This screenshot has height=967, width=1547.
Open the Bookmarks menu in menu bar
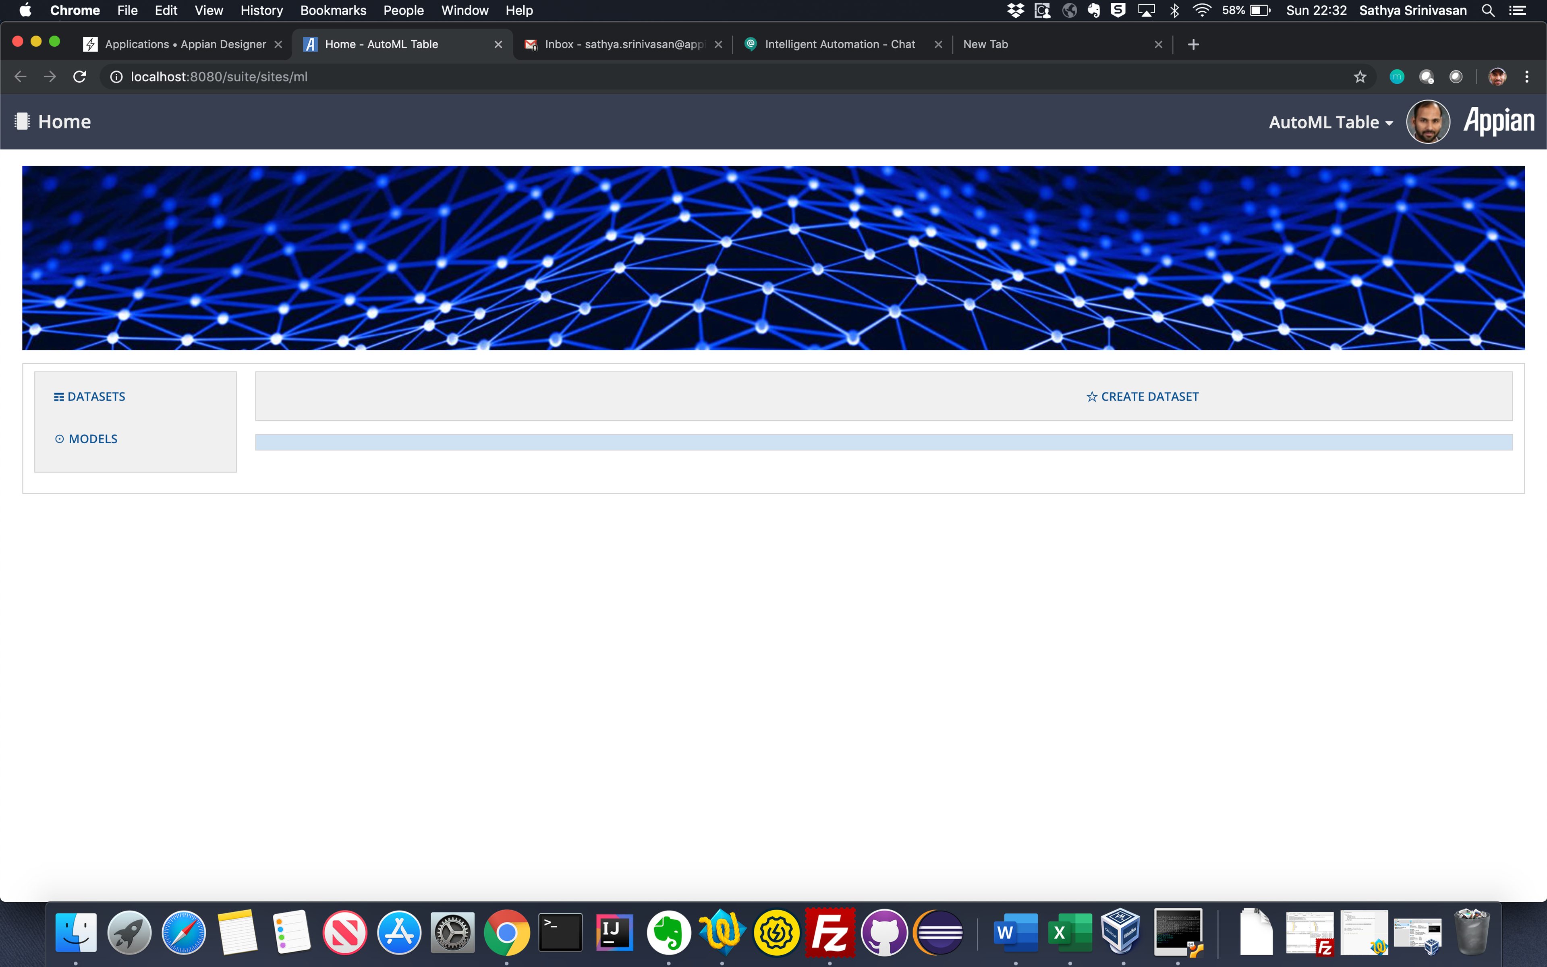click(x=333, y=10)
